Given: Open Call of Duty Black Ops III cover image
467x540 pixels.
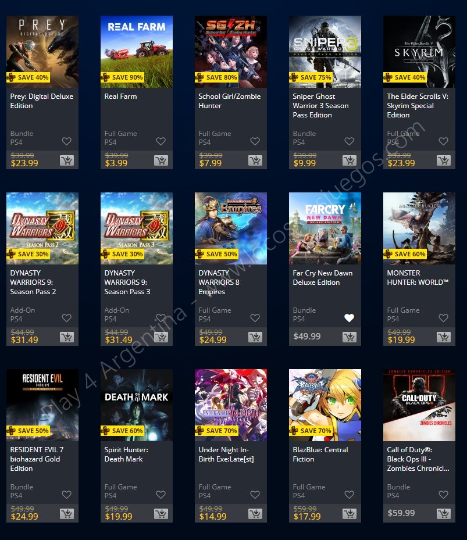Looking at the screenshot, I should (x=419, y=405).
